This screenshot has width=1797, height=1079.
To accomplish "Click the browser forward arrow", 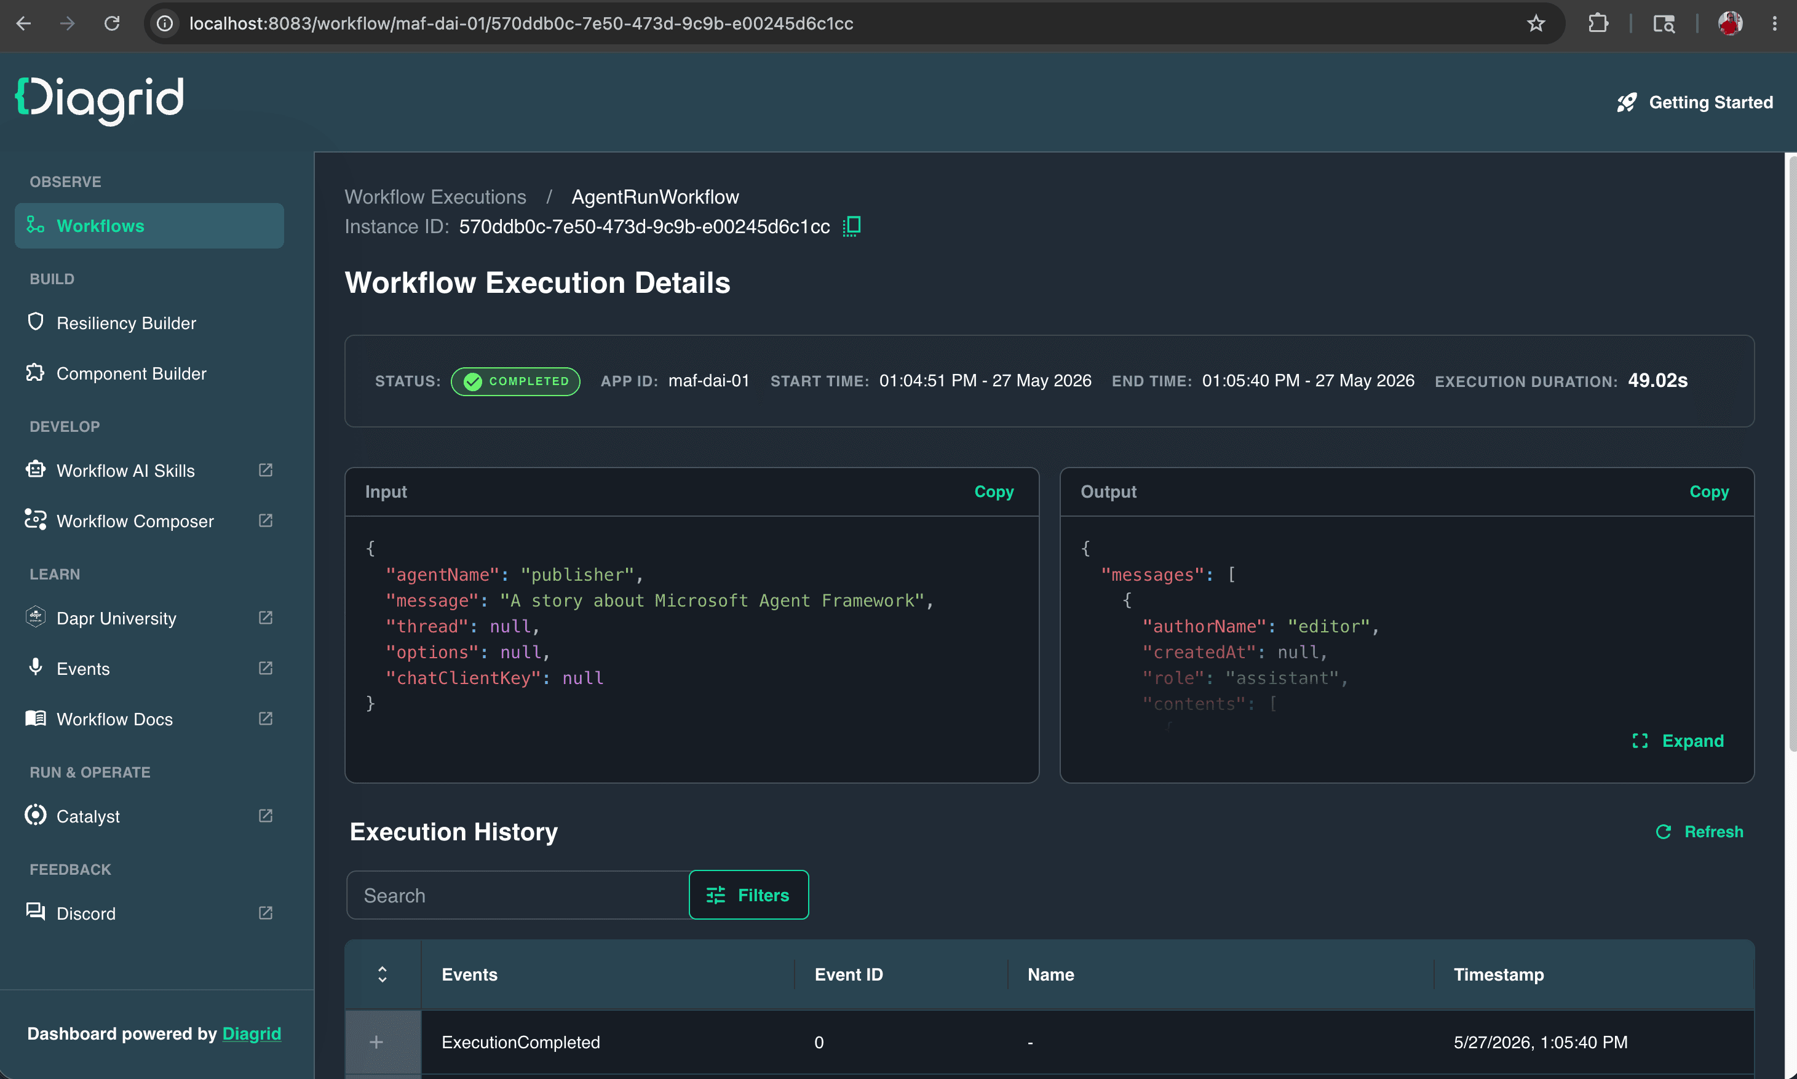I will [68, 23].
